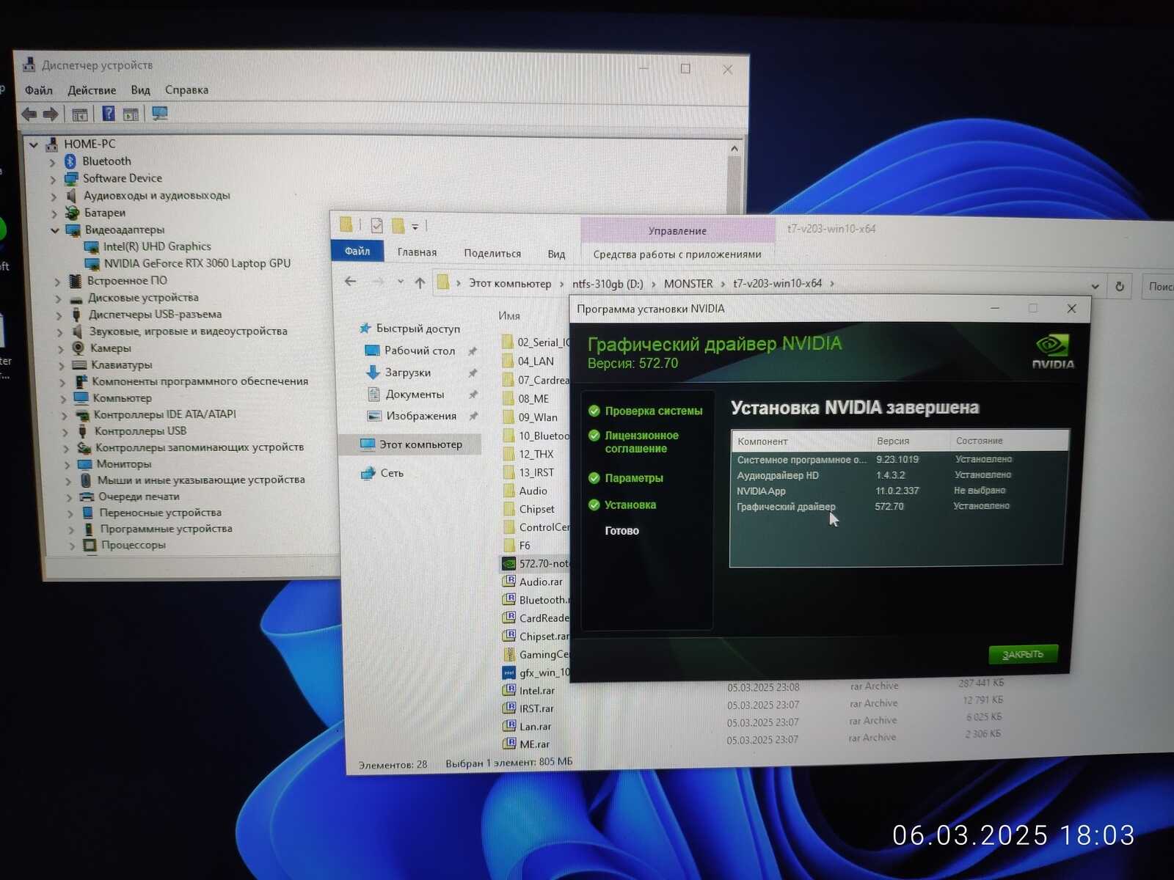The height and width of the screenshot is (880, 1174).
Task: Toggle the action pane icon in Device Manager toolbar
Action: (x=131, y=114)
